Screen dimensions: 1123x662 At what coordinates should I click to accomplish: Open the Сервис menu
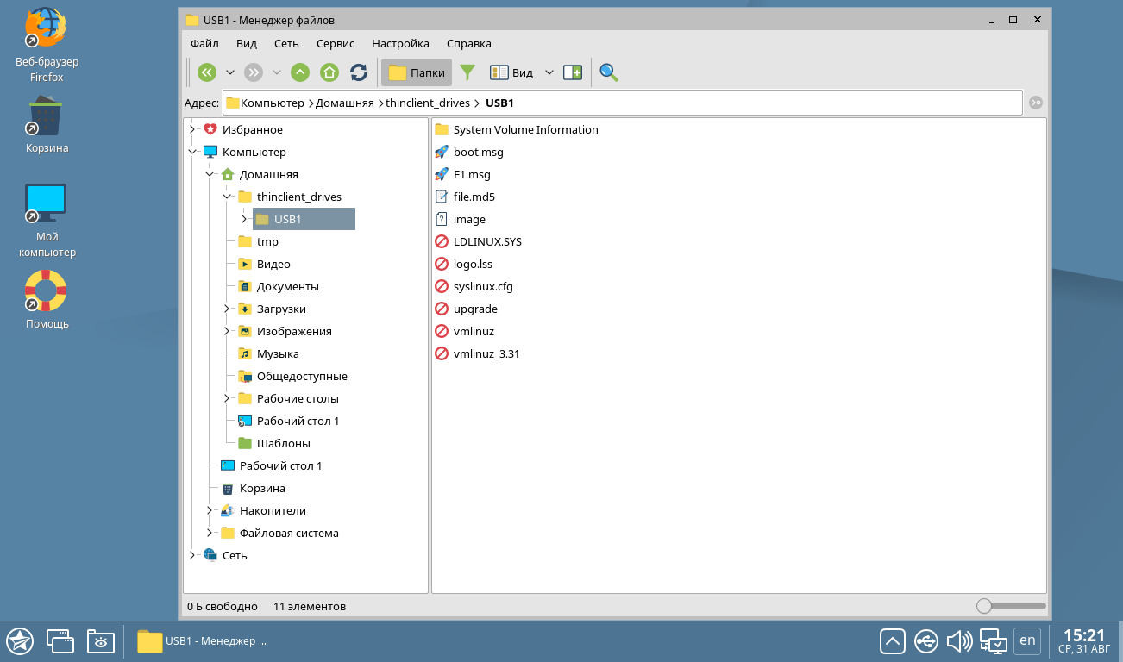[335, 43]
